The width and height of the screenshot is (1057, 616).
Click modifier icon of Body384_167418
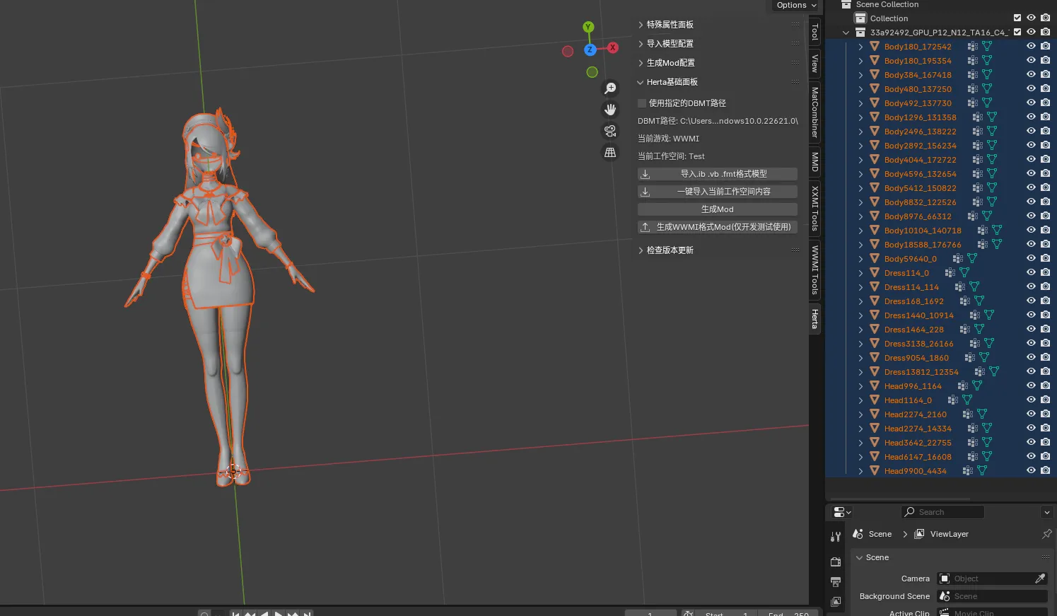(973, 74)
